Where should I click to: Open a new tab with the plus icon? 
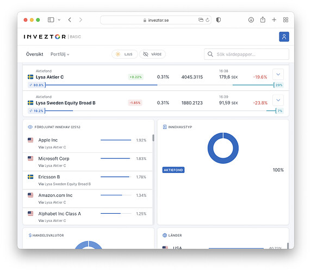tap(274, 20)
